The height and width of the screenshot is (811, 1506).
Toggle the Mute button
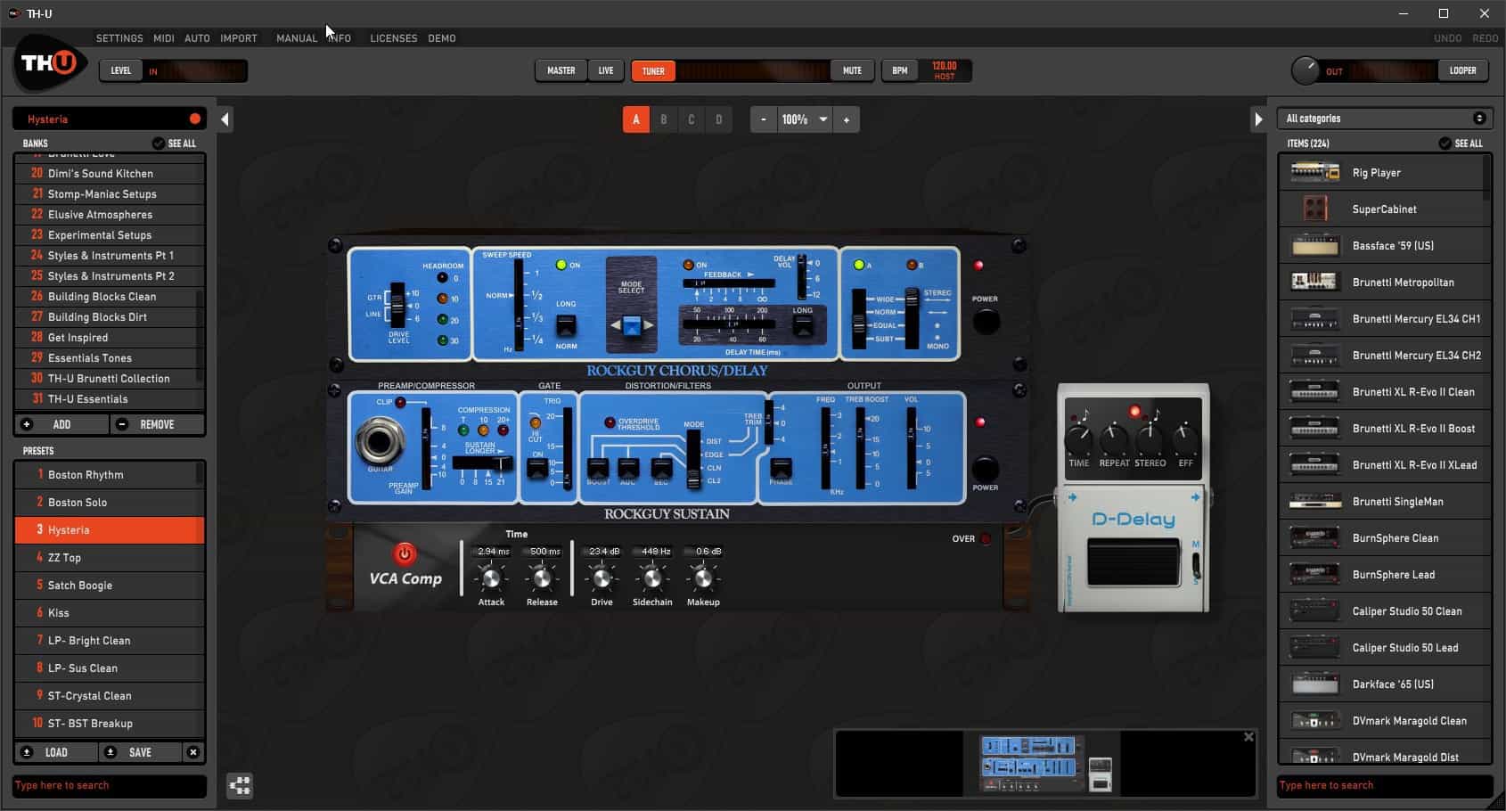(852, 71)
